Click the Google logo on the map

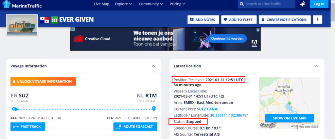(x=268, y=126)
